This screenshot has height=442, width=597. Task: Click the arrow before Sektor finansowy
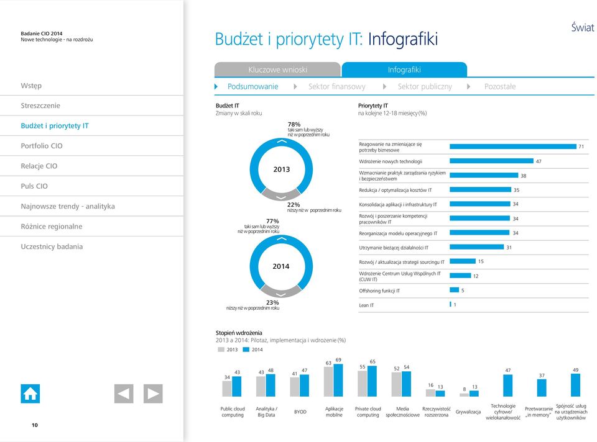[295, 87]
